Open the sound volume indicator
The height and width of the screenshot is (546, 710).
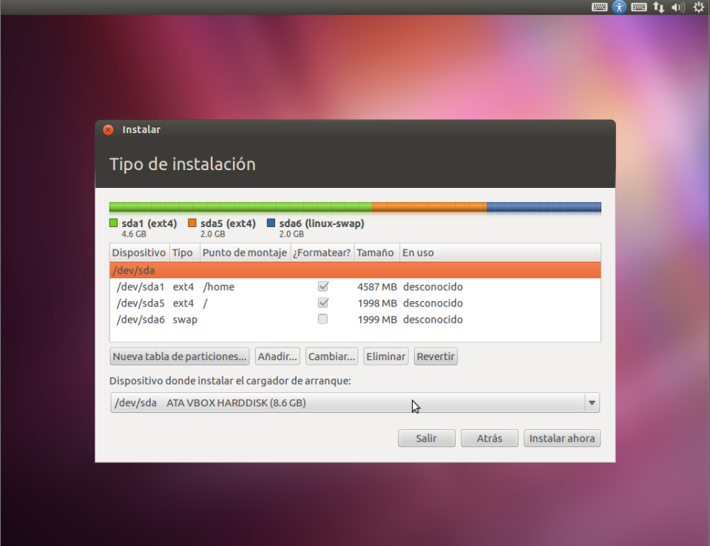[678, 7]
